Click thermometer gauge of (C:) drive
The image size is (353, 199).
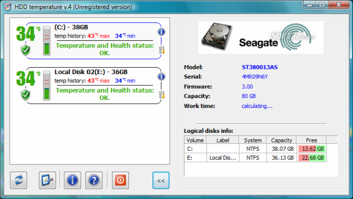click(47, 41)
